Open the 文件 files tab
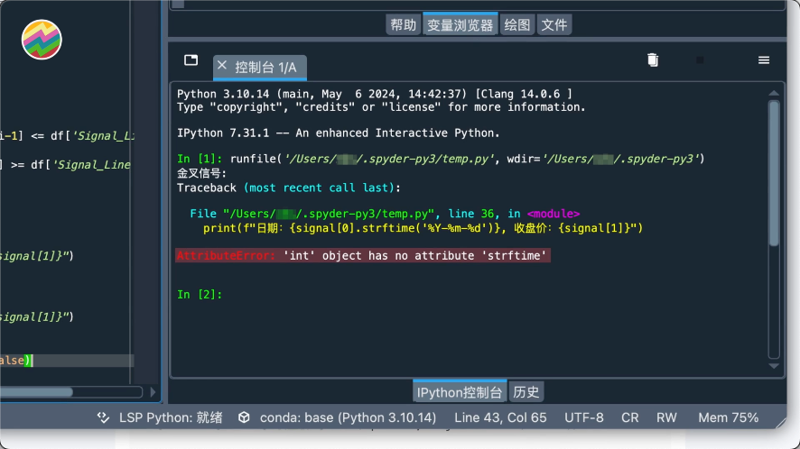Image resolution: width=800 pixels, height=449 pixels. coord(554,25)
